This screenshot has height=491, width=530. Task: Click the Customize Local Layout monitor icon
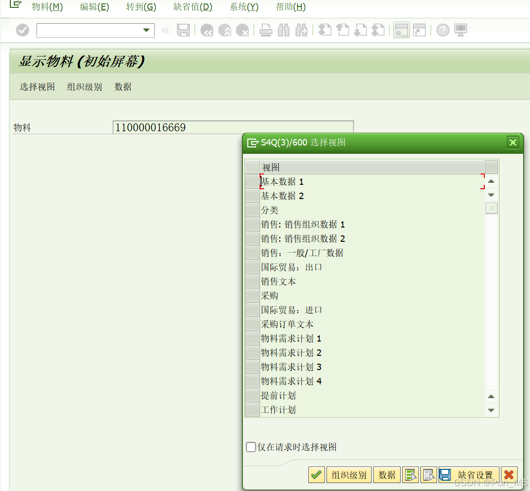[461, 30]
